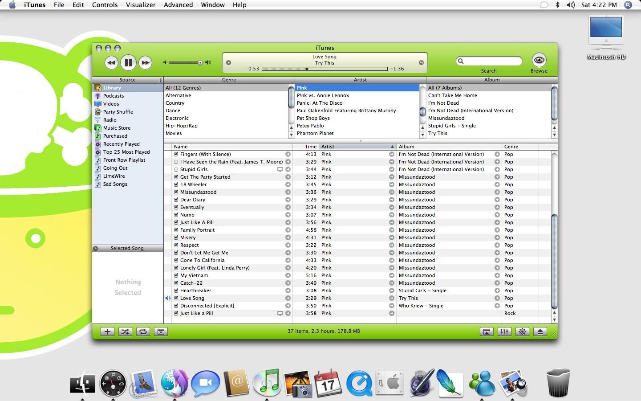
Task: Skip to the next track
Action: [145, 63]
